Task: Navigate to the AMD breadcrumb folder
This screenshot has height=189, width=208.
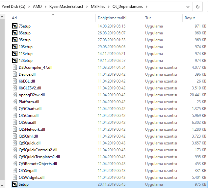Action: pyautogui.click(x=37, y=7)
